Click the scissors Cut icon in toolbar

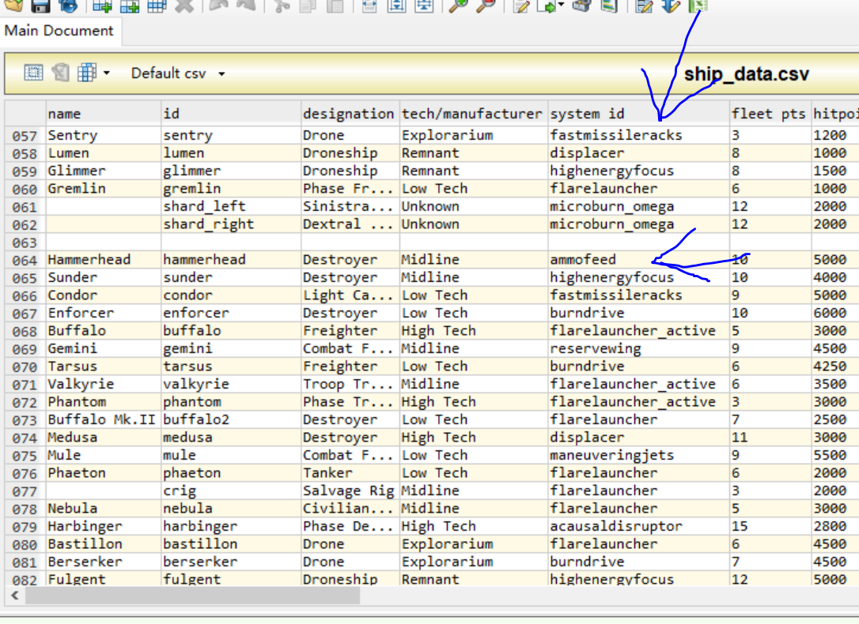tap(282, 6)
